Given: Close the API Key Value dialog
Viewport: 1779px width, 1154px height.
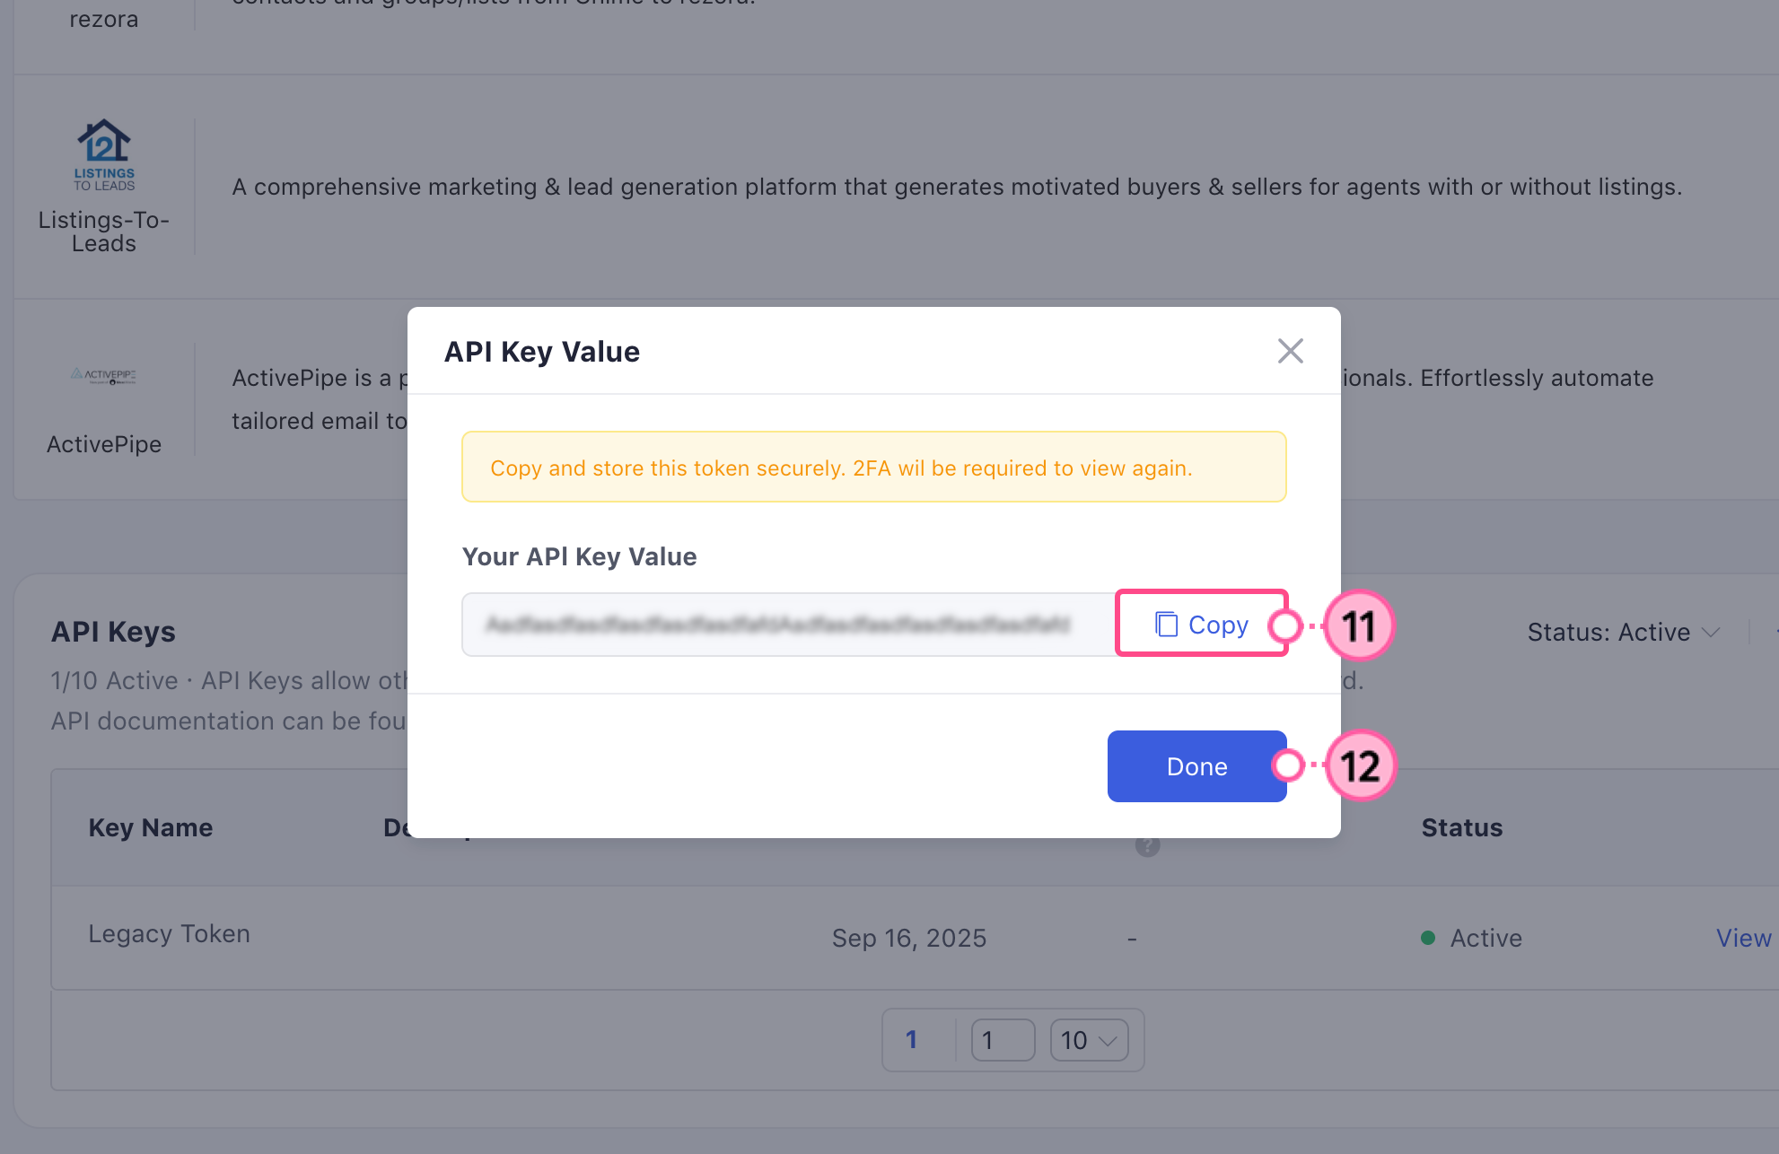Looking at the screenshot, I should point(1290,351).
